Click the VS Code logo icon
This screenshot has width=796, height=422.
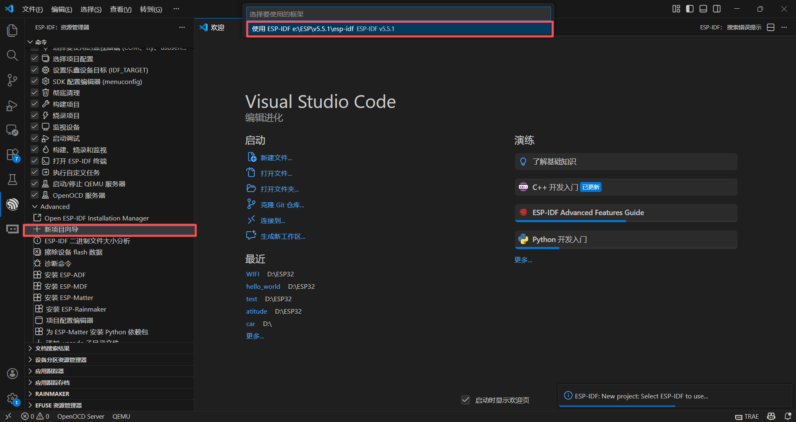point(9,9)
